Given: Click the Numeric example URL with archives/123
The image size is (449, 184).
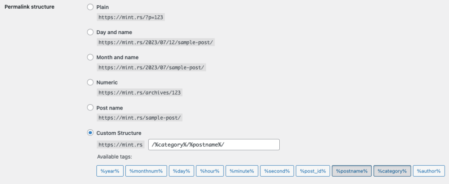Looking at the screenshot, I should click(140, 93).
